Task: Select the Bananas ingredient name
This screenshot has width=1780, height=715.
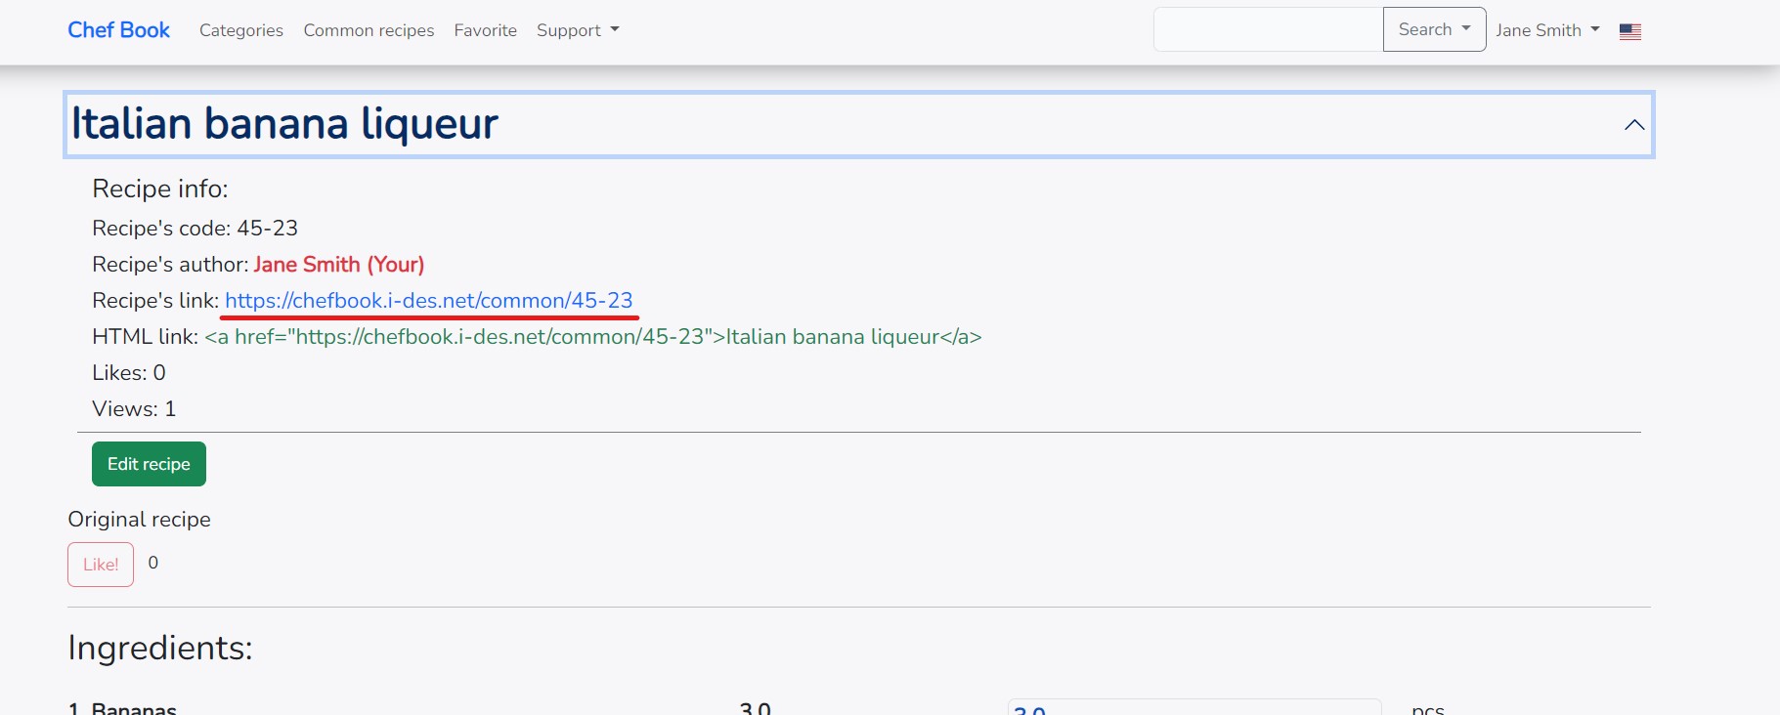Action: 134,708
